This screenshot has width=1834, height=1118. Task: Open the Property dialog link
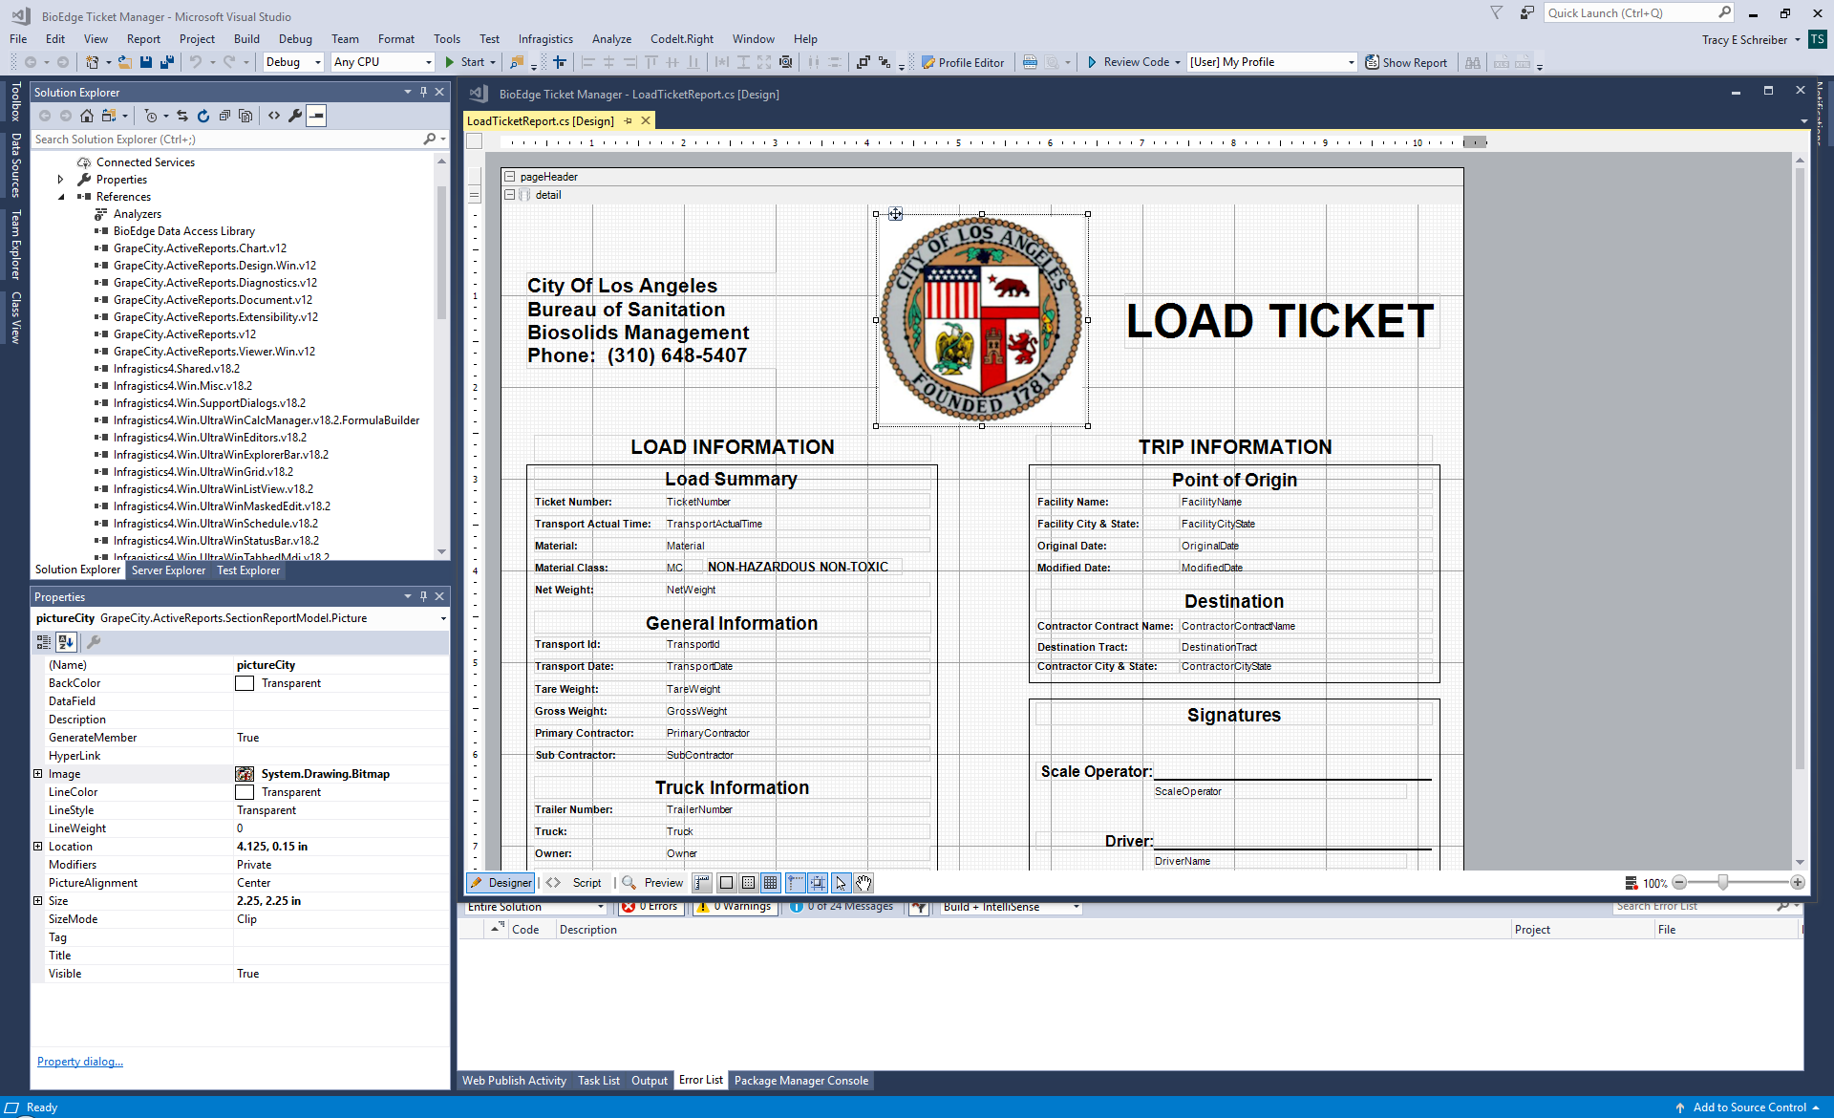tap(80, 1062)
